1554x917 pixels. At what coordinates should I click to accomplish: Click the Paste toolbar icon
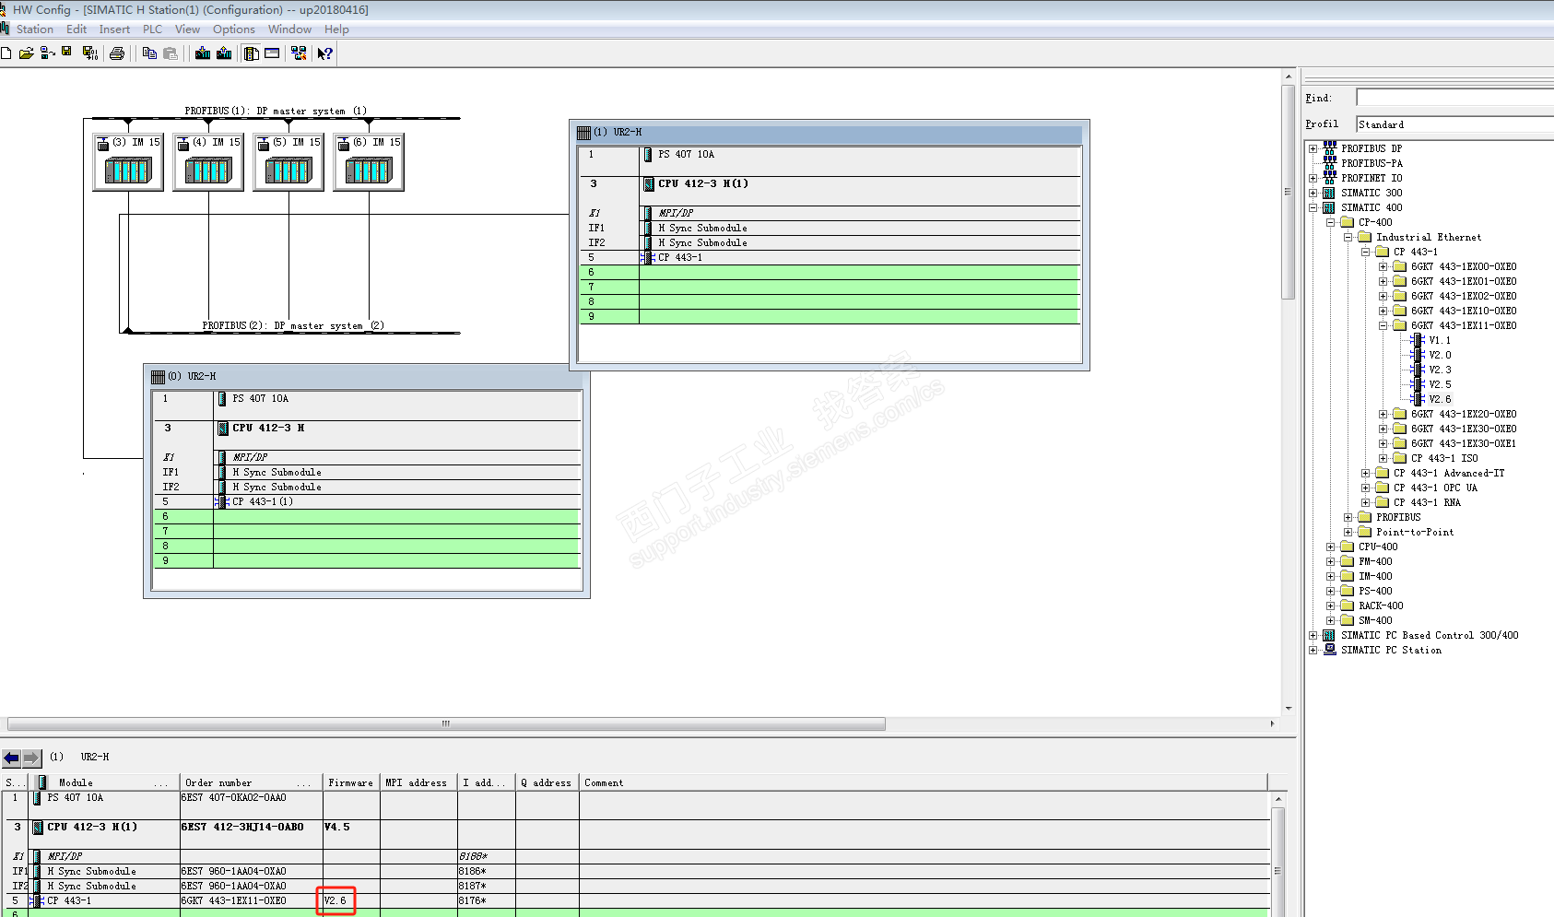171,53
